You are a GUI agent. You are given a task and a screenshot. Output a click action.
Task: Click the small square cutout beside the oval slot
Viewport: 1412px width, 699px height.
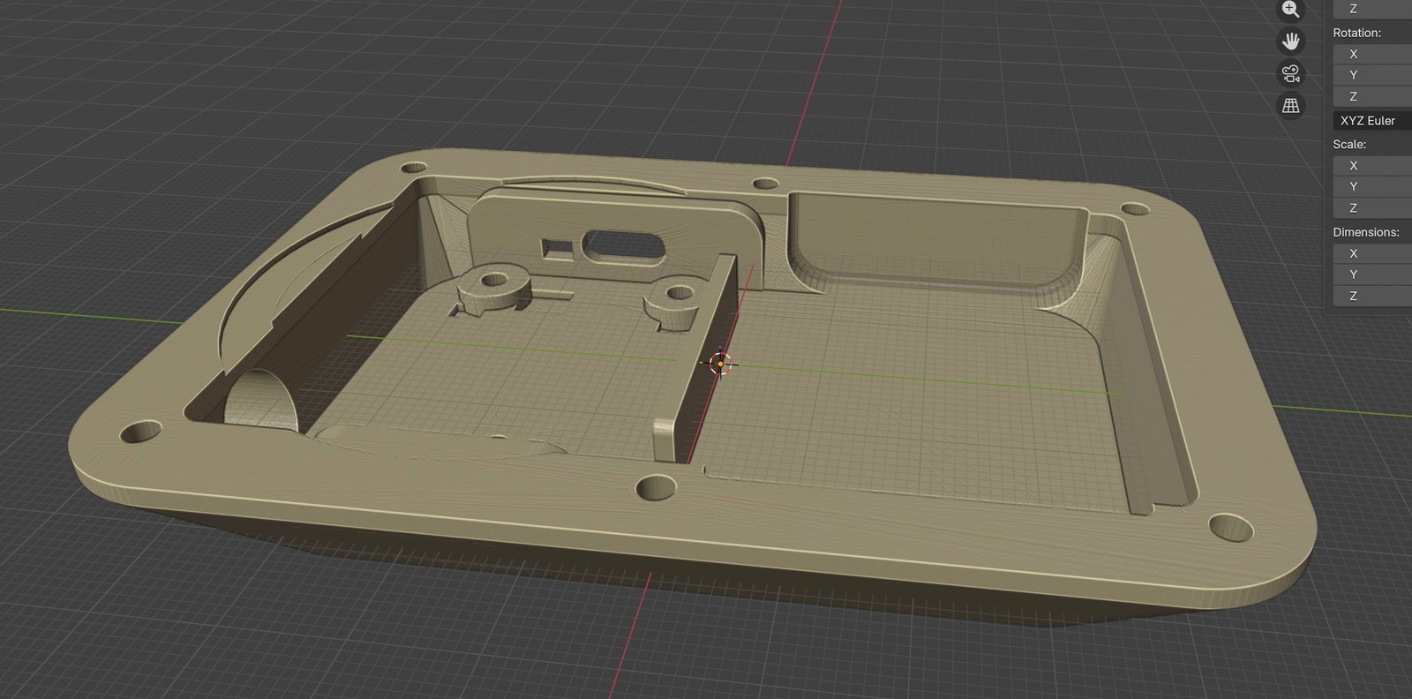click(x=556, y=248)
